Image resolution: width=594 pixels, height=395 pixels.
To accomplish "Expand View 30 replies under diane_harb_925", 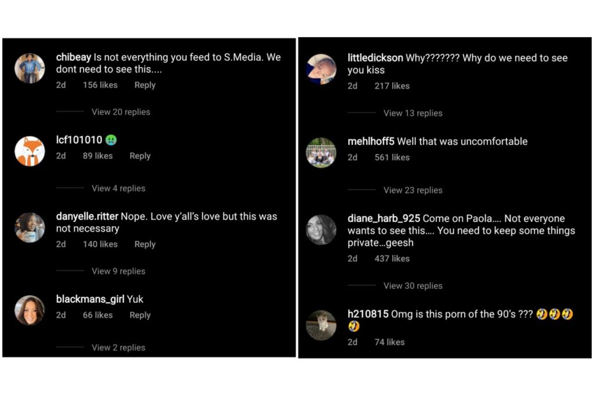I will coord(412,286).
